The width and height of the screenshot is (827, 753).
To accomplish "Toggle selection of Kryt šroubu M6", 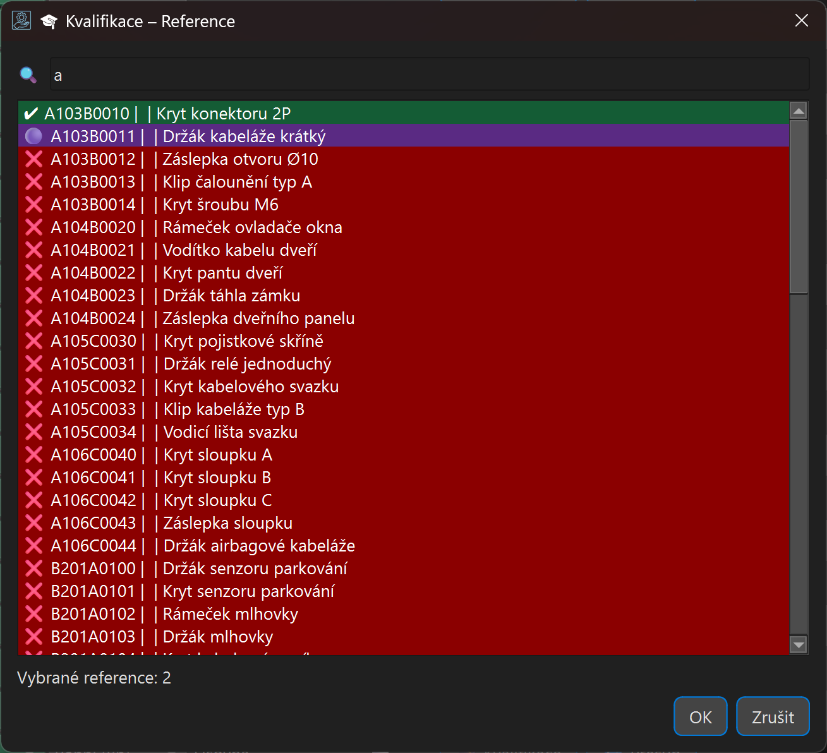I will click(220, 205).
